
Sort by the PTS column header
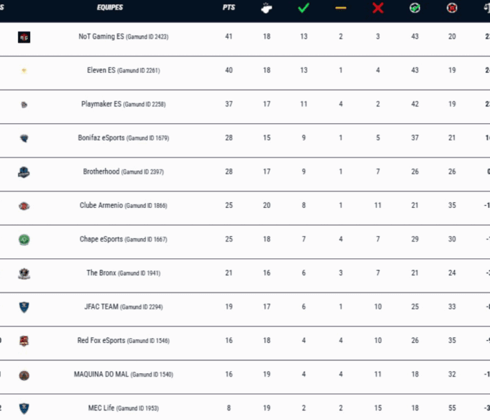click(228, 8)
